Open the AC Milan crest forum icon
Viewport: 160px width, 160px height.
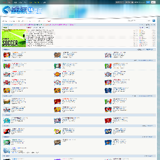click(x=7, y=66)
